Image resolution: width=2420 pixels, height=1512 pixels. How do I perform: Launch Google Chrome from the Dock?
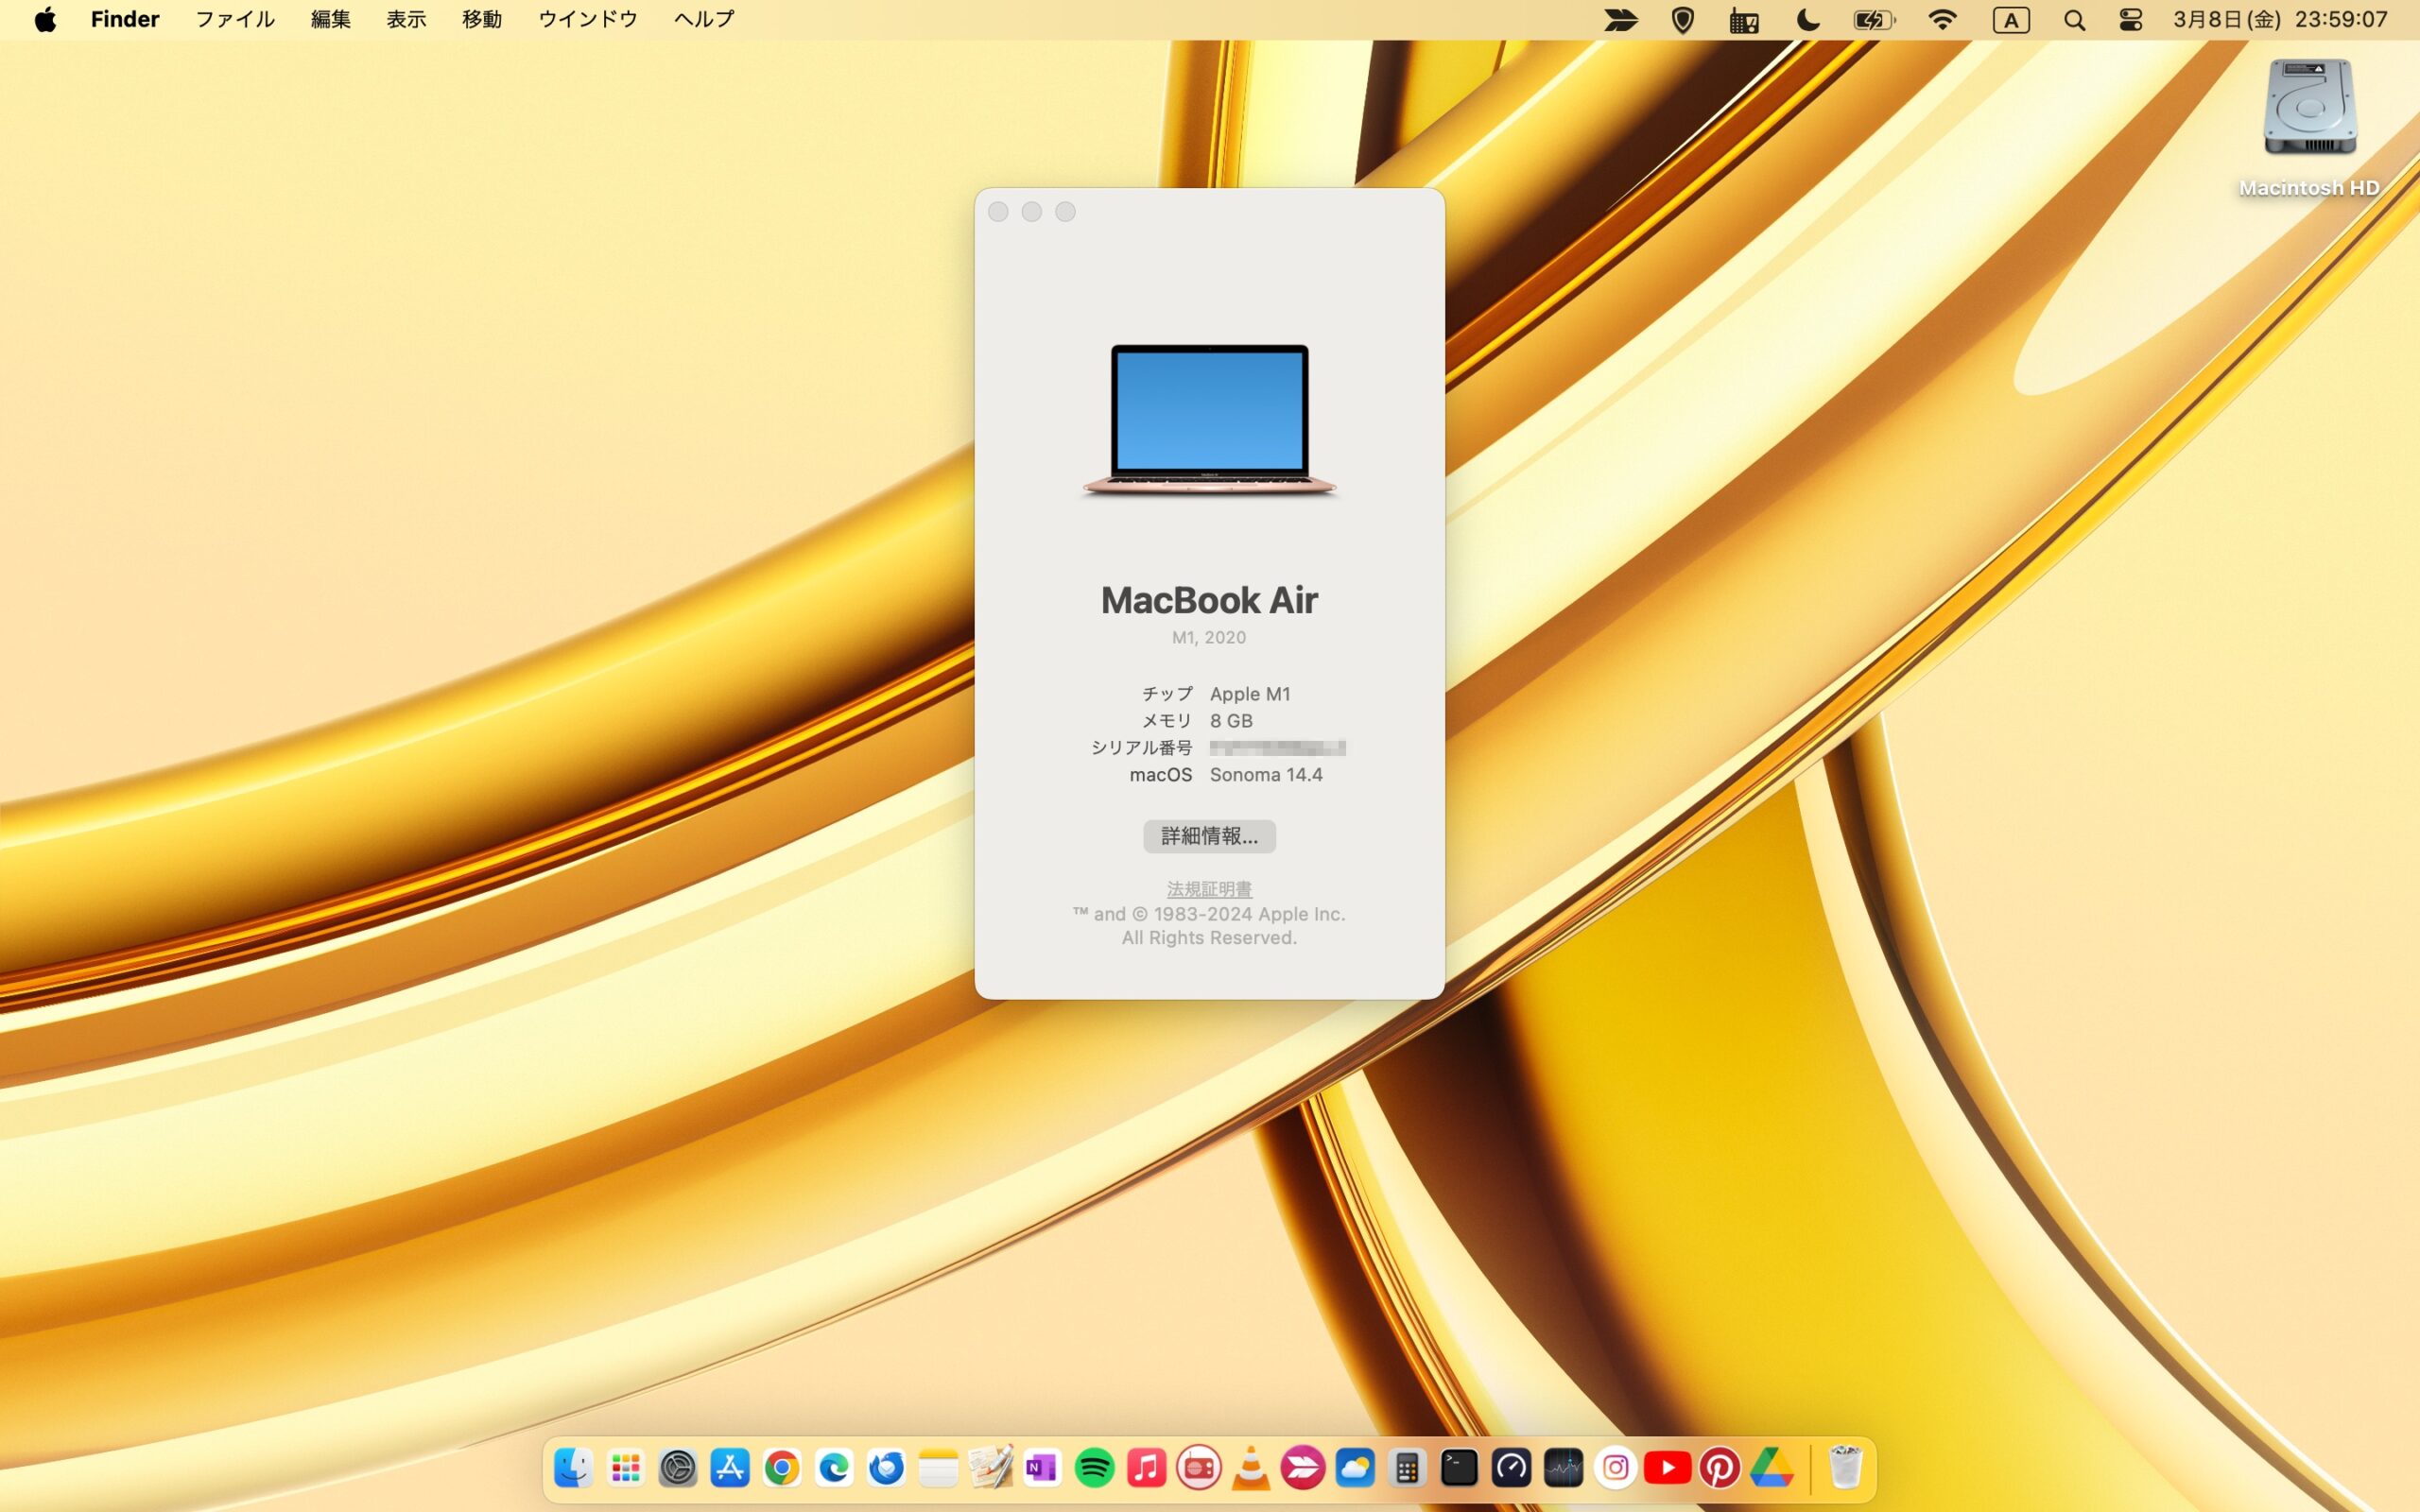click(782, 1468)
